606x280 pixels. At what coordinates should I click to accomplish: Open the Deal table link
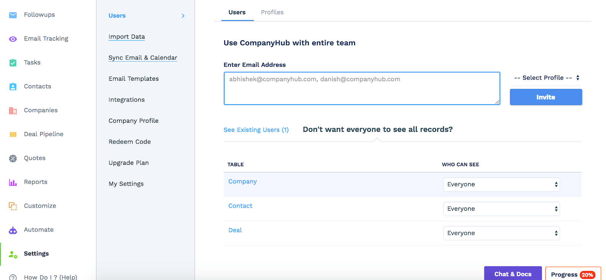point(235,230)
